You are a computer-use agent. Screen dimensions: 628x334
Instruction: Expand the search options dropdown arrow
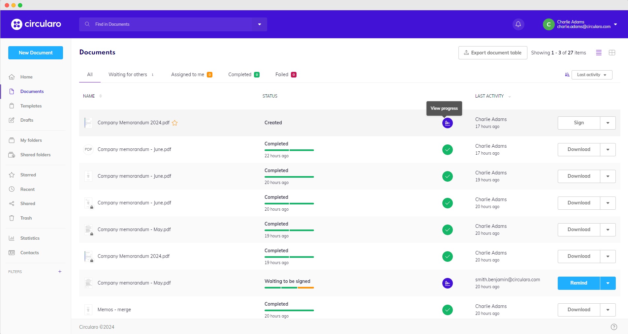(x=260, y=24)
